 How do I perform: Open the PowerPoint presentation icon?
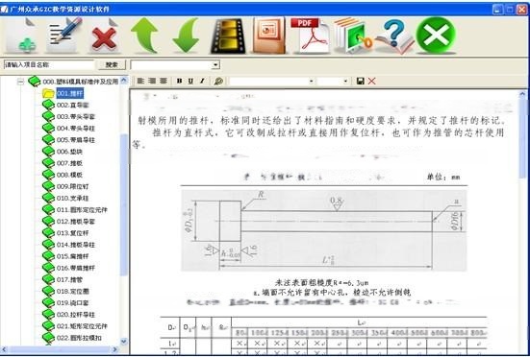[269, 36]
